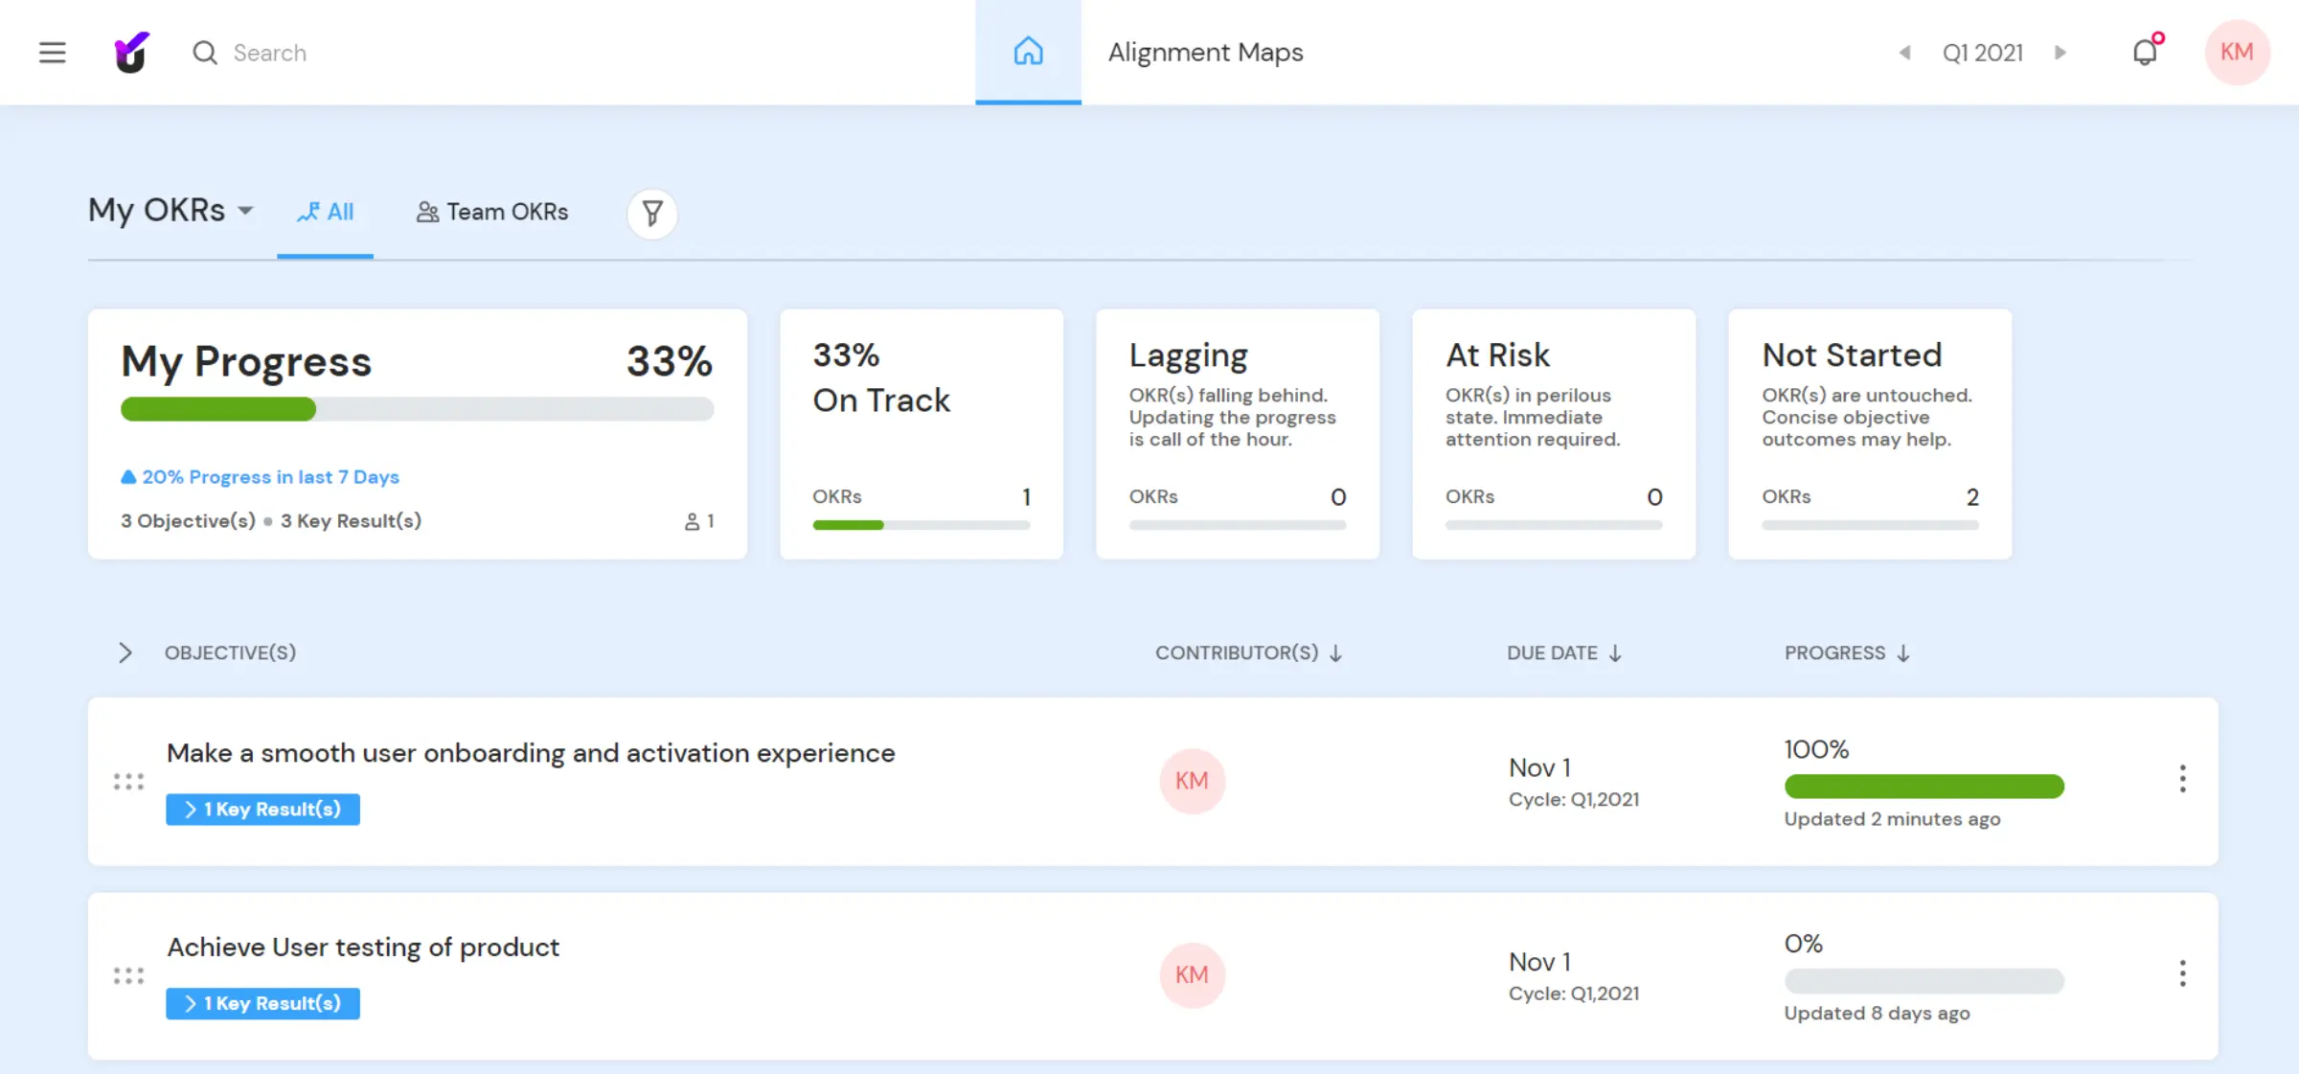Open KM user avatar in header

[2237, 52]
